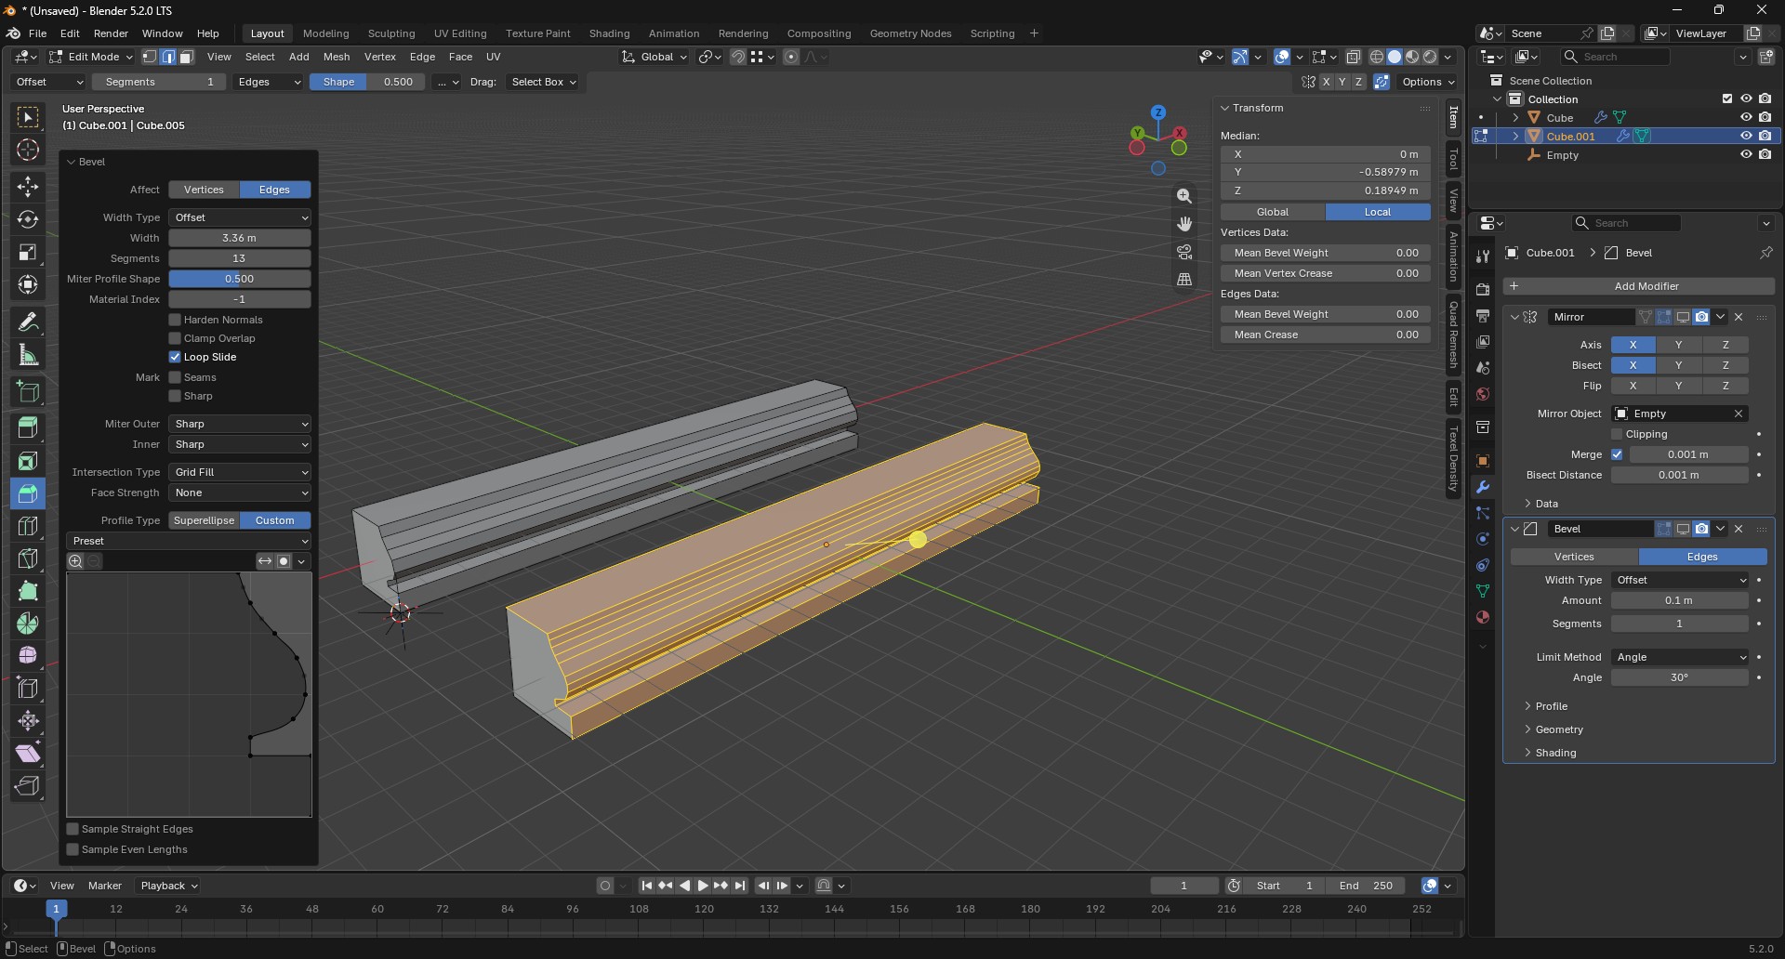Switch Transform orientation to Global button
The image size is (1785, 959).
1272,212
